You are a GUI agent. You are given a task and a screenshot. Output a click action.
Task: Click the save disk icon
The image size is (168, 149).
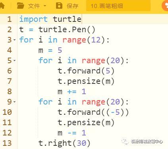59,6
